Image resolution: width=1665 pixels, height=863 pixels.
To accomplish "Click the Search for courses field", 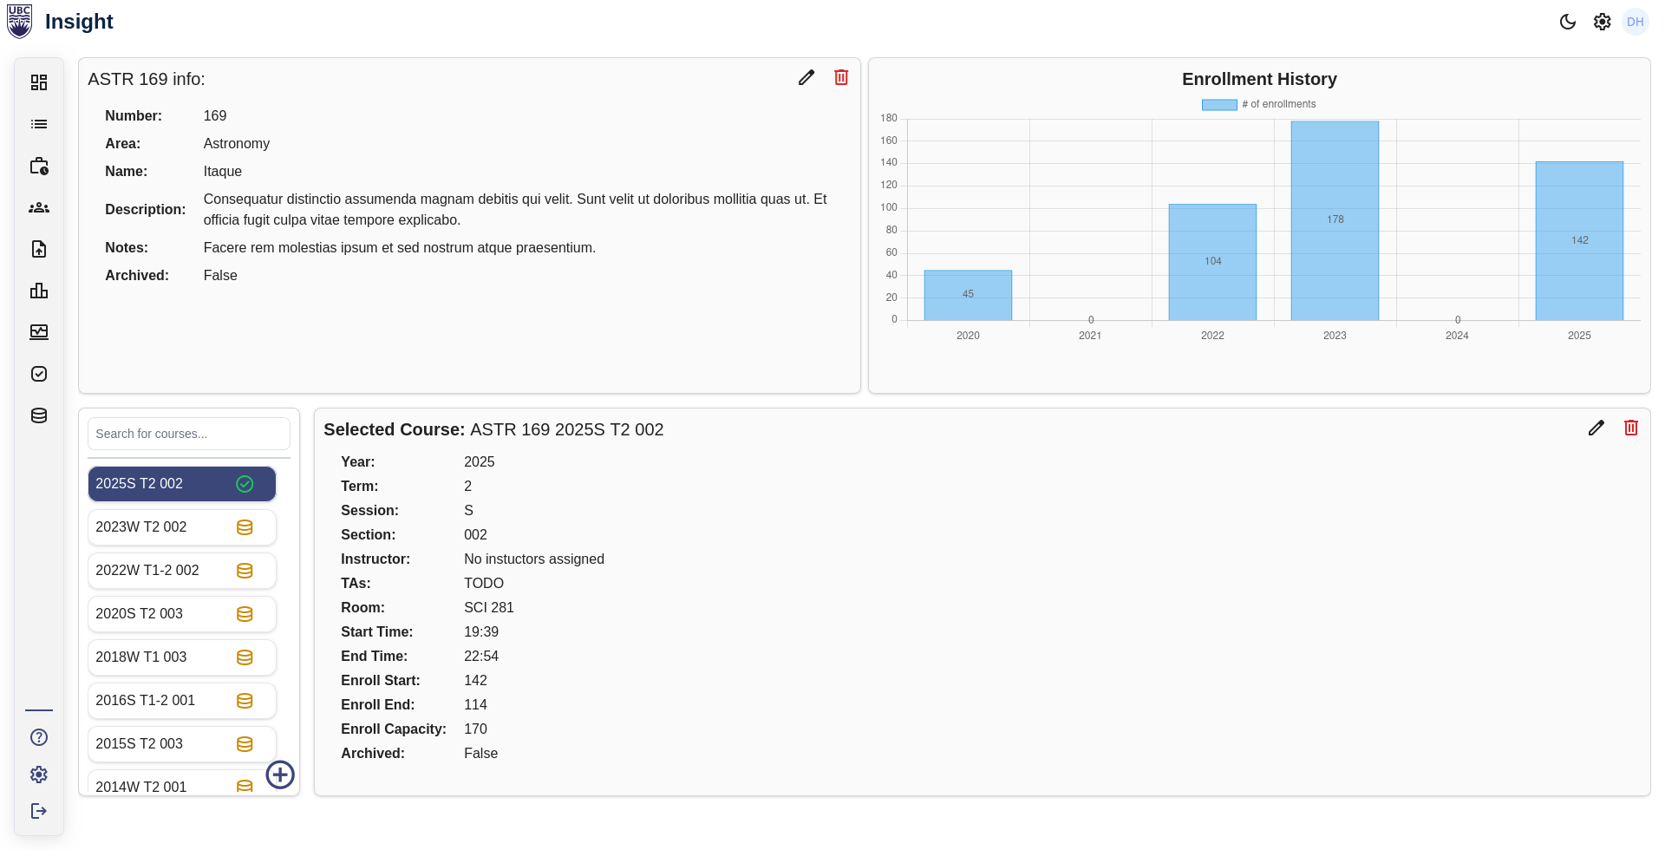I will point(189,434).
